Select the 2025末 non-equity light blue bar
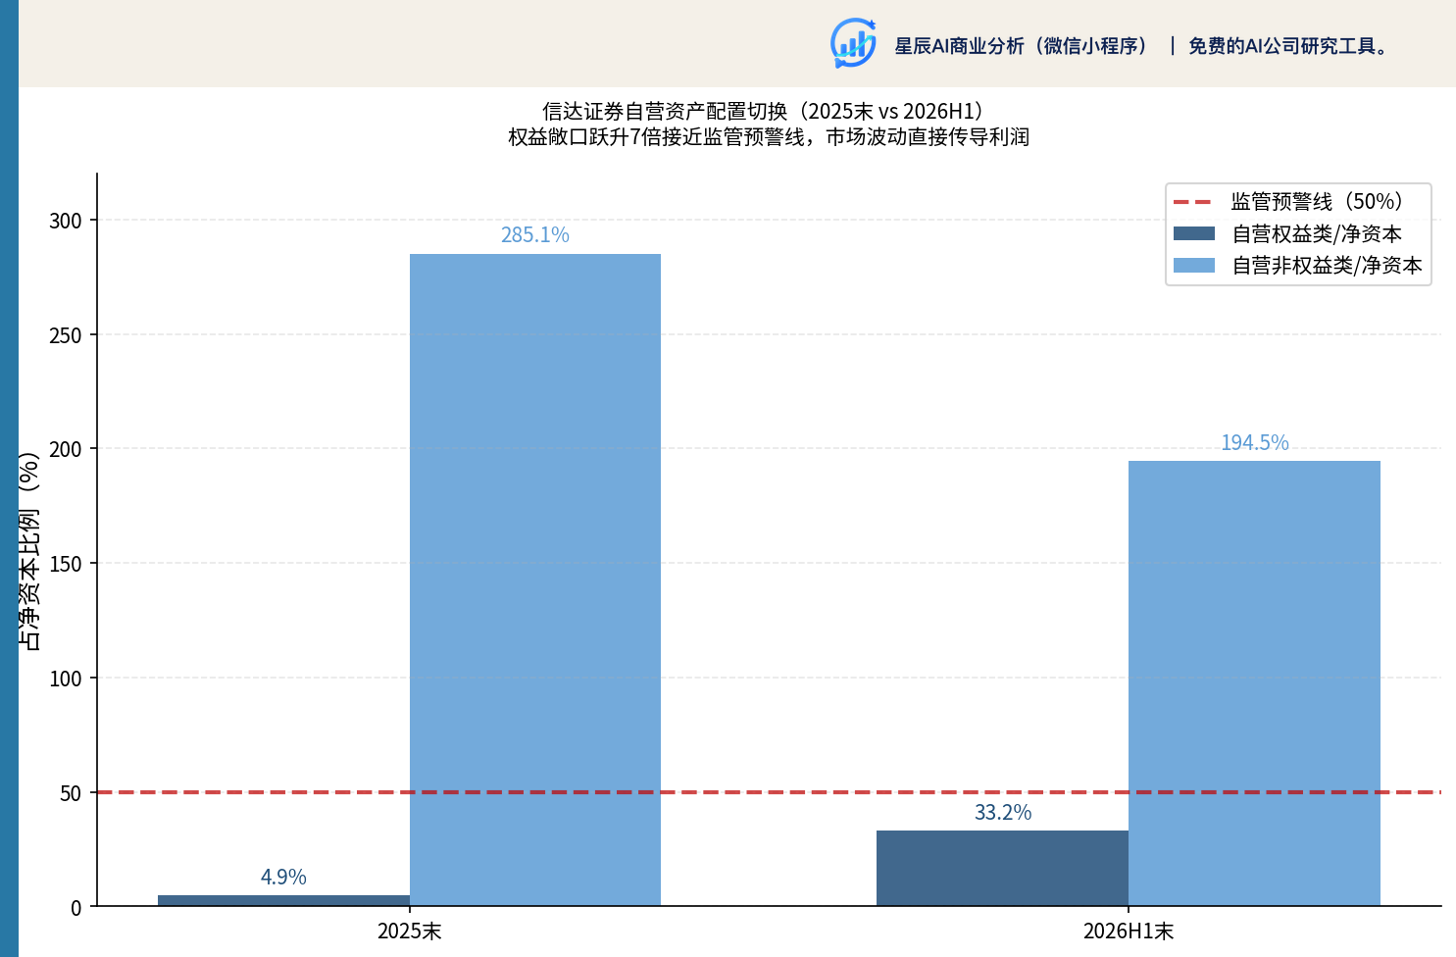Image resolution: width=1456 pixels, height=957 pixels. (535, 579)
